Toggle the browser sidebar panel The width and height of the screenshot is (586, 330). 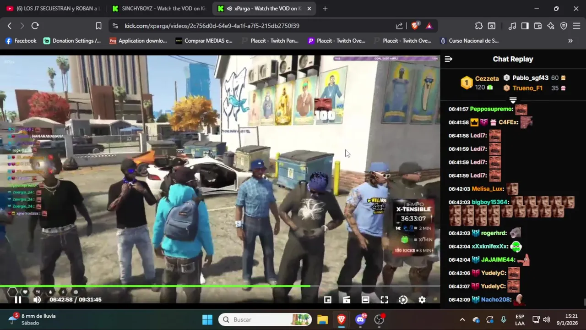click(525, 26)
